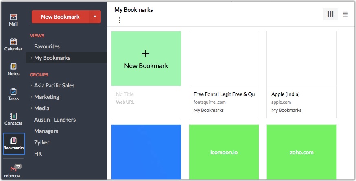Viewport: 356px width, 181px height.
Task: Select My Bookmarks in the sidebar
Action: 66,58
